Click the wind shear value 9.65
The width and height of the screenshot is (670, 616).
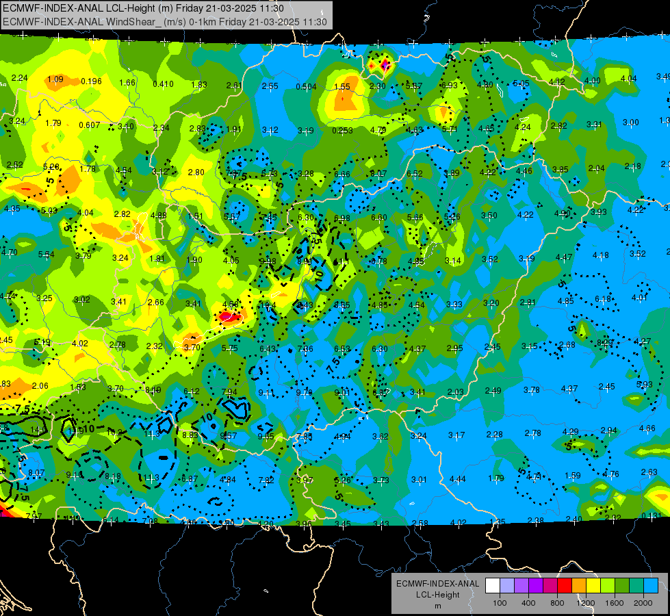point(266,437)
